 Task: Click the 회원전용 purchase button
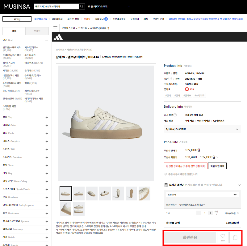coord(190,237)
